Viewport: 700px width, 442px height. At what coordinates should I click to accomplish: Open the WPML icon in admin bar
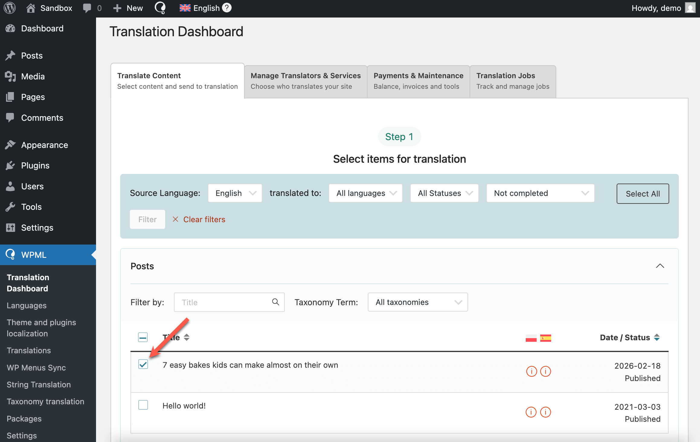pos(160,8)
